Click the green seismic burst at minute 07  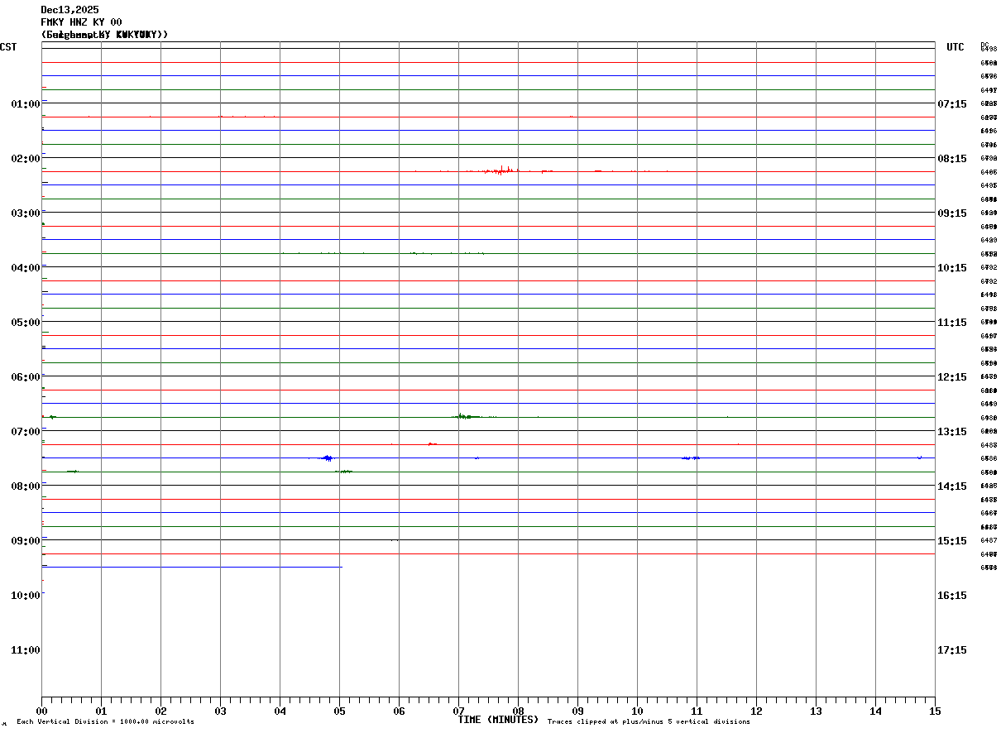point(467,416)
